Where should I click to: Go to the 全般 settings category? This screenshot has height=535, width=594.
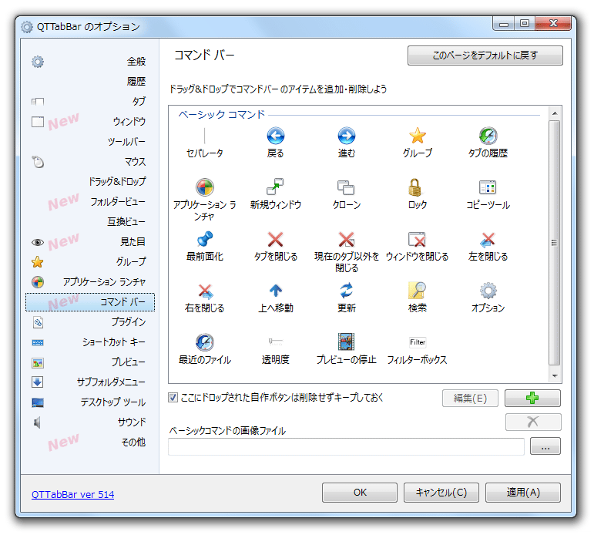pos(136,62)
